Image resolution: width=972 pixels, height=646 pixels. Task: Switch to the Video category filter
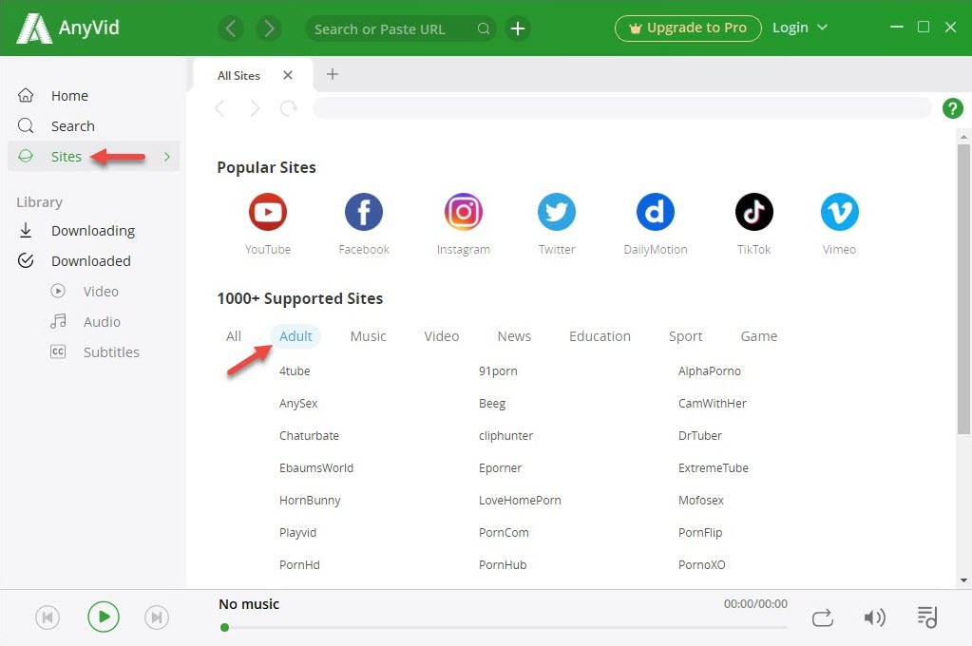point(442,336)
